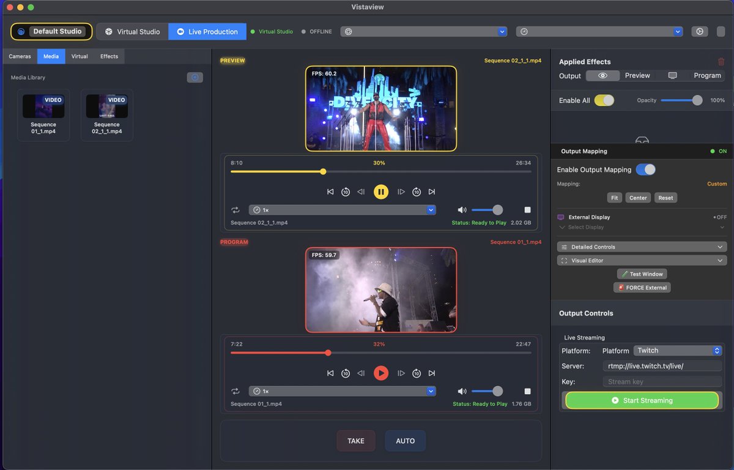The height and width of the screenshot is (470, 734).
Task: Open the Program playback speed 1x dropdown
Action: 343,391
